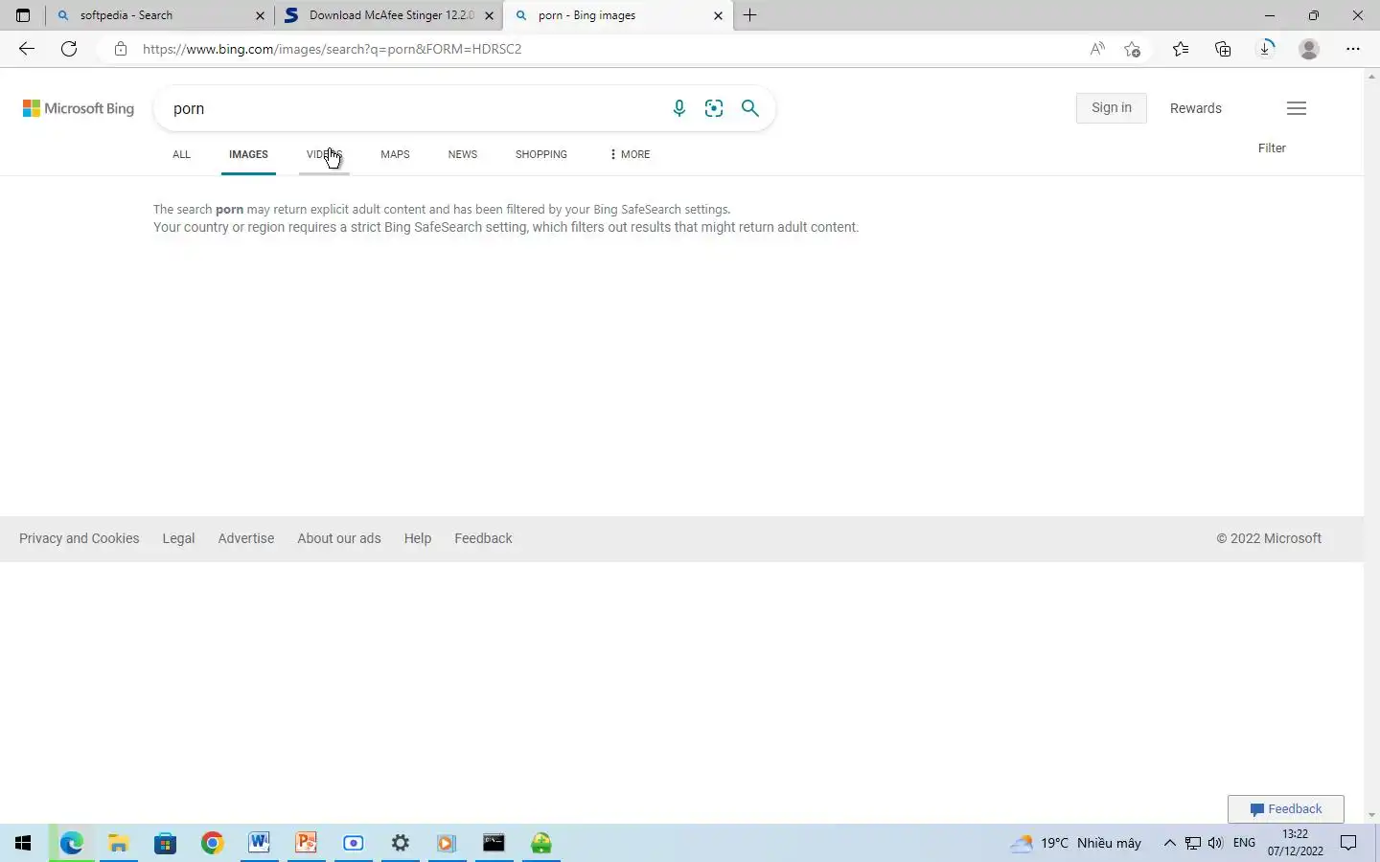Search using voice microphone
1380x862 pixels.
pyautogui.click(x=678, y=108)
